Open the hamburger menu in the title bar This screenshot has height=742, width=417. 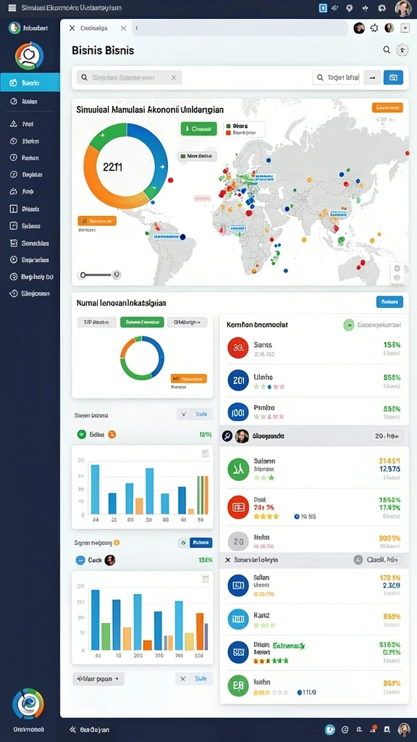12,7
